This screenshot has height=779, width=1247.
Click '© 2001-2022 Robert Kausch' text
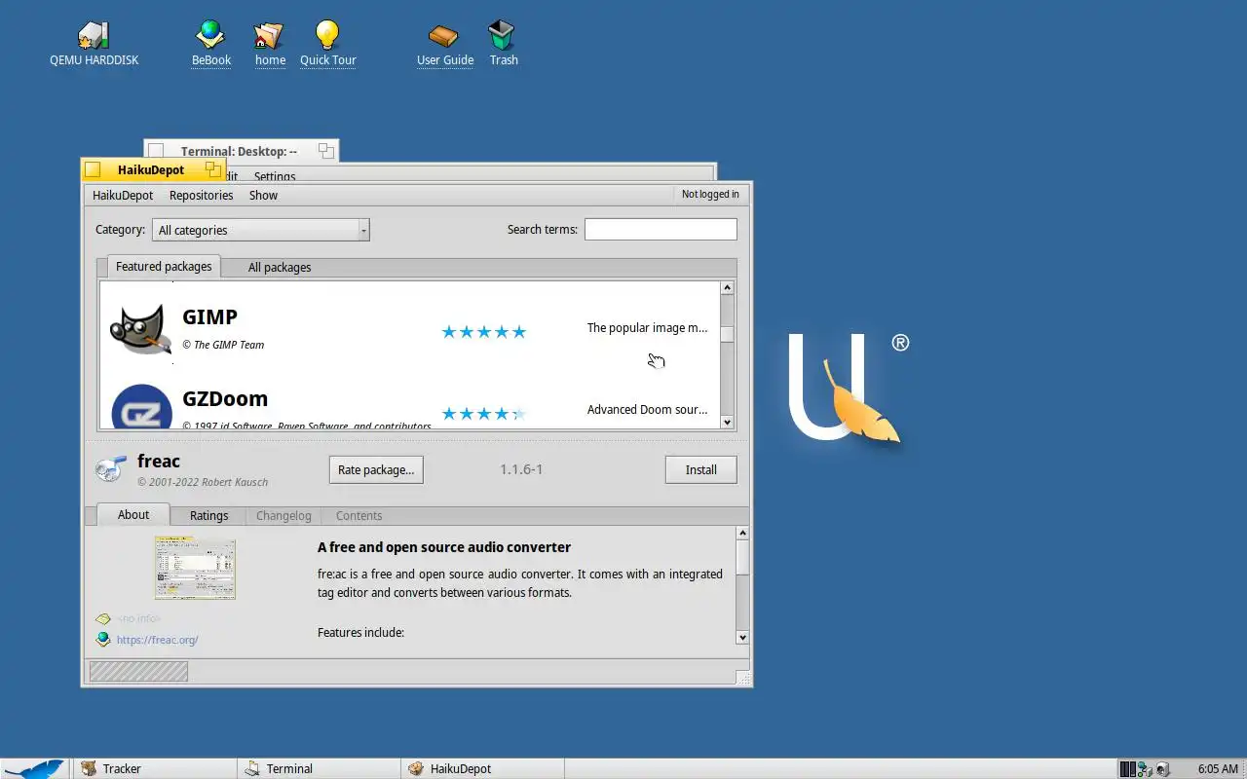(x=203, y=482)
